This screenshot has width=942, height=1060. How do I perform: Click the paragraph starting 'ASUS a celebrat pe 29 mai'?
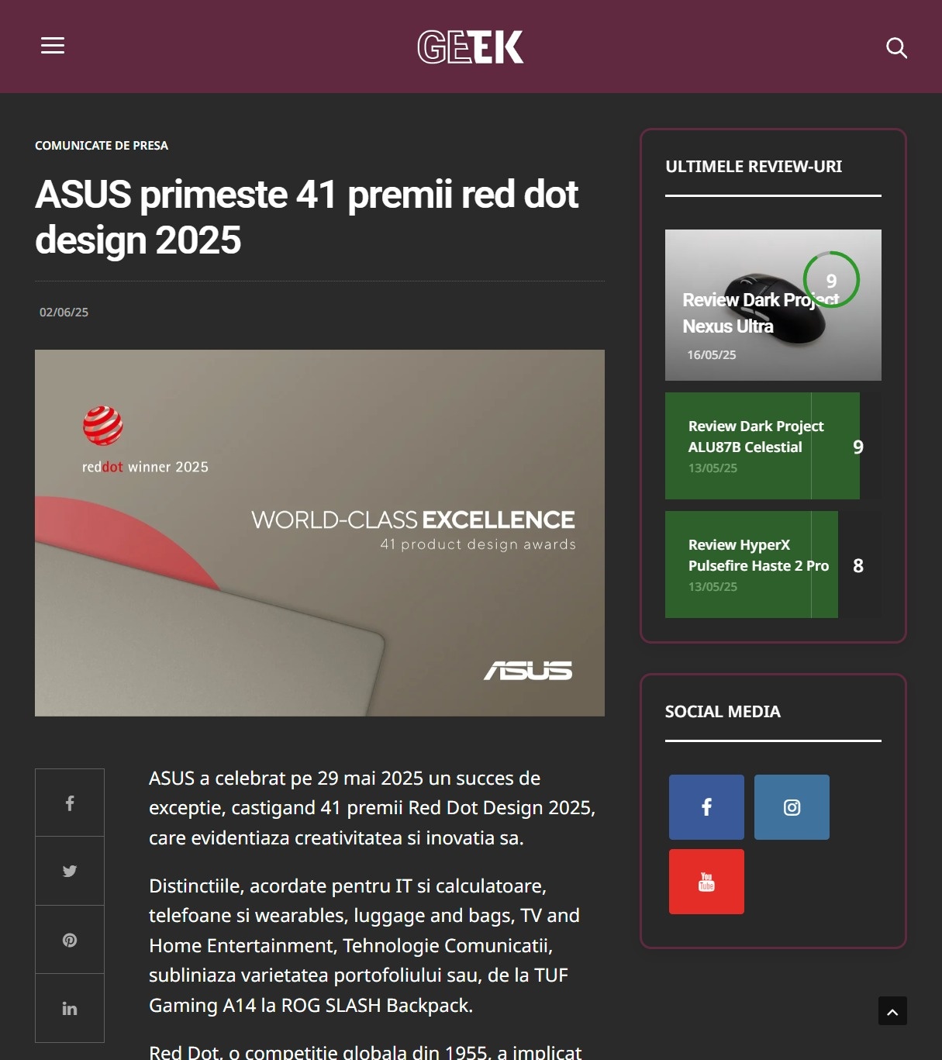click(372, 808)
